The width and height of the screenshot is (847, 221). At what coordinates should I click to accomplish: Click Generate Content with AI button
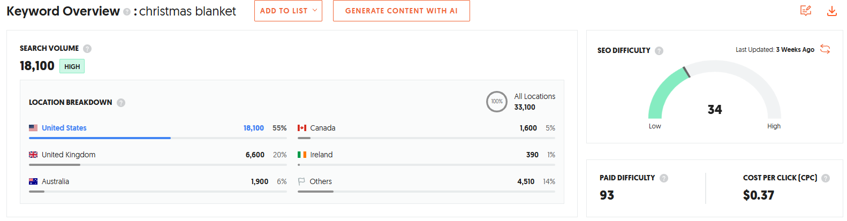[401, 11]
